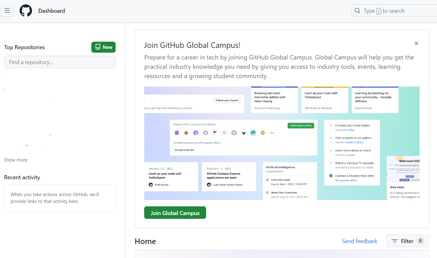Click the Home feed heading
The image size is (437, 258).
pos(145,241)
